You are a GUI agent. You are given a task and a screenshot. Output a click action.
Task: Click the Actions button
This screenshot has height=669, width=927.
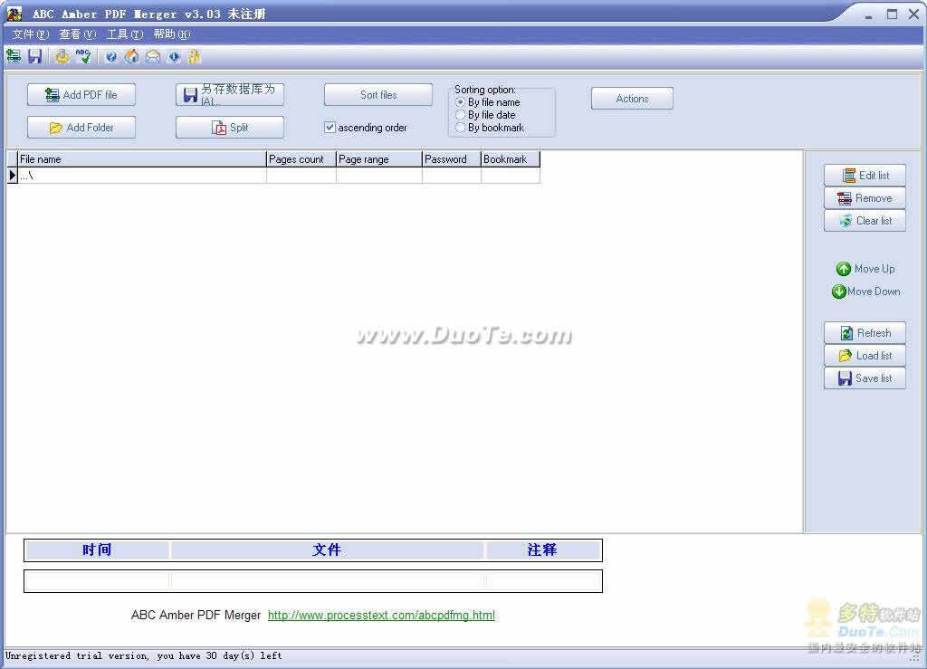[632, 99]
